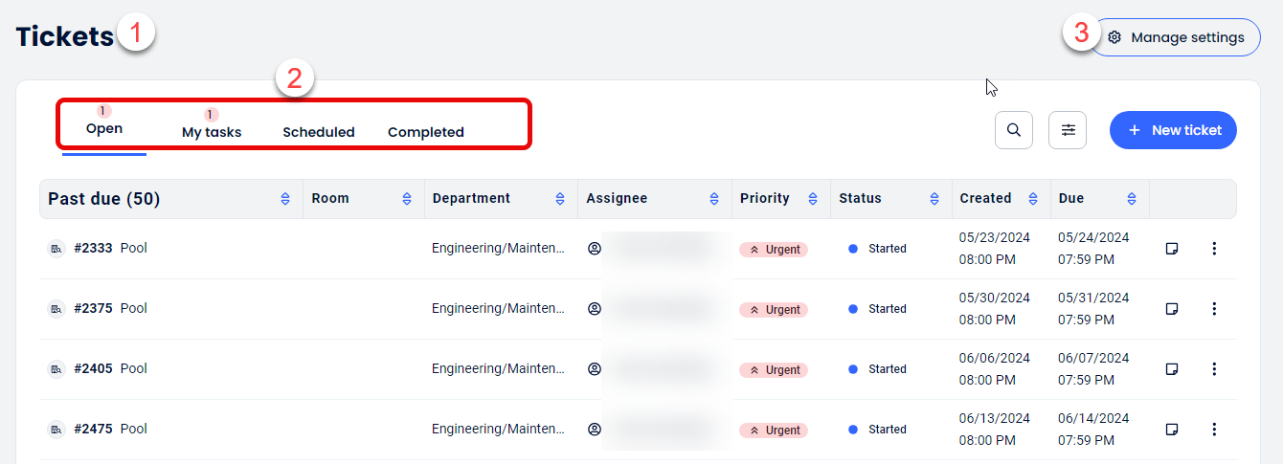This screenshot has height=464, width=1283.
Task: Sort tickets by Priority column
Action: click(x=813, y=199)
